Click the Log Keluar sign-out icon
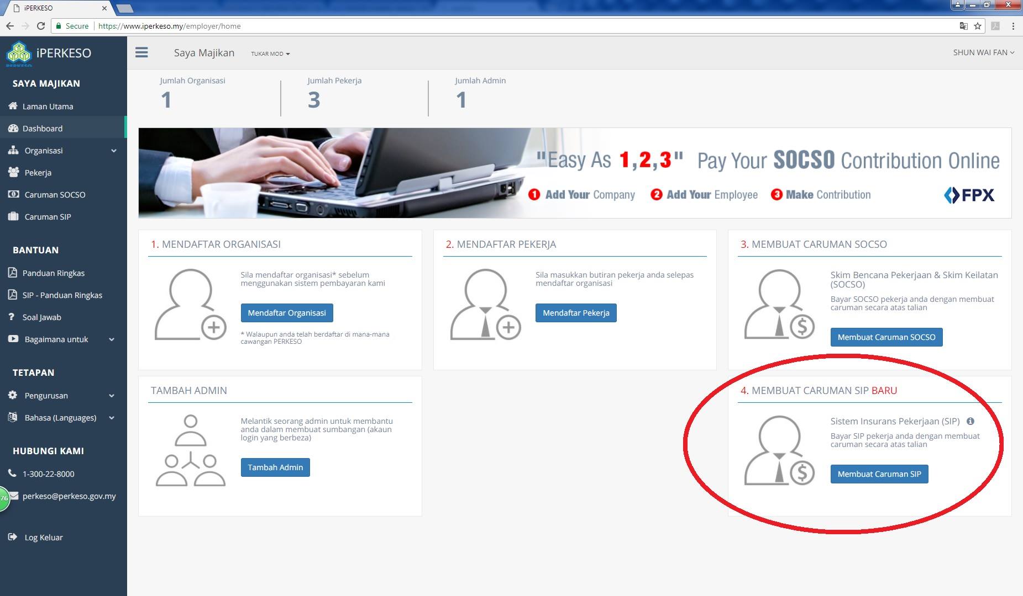The width and height of the screenshot is (1023, 596). [x=13, y=537]
